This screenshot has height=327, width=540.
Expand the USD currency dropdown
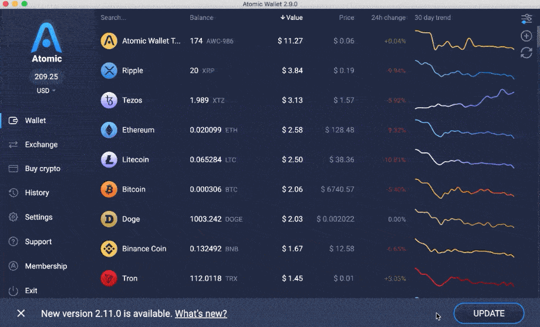pyautogui.click(x=46, y=90)
